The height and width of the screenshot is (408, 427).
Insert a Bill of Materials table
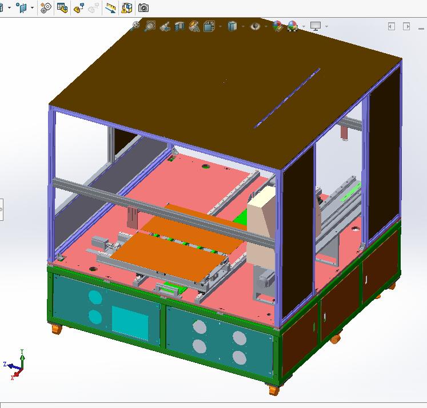pyautogui.click(x=62, y=7)
